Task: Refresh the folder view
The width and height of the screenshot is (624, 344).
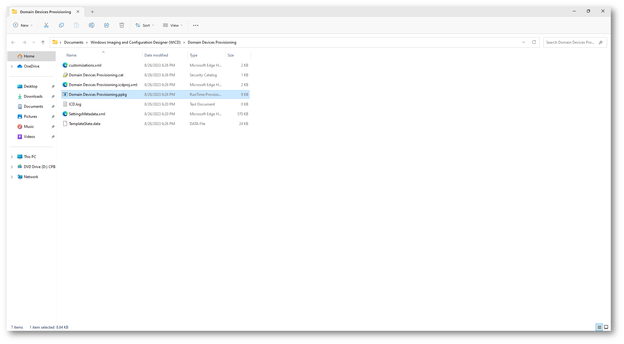Action: (534, 42)
